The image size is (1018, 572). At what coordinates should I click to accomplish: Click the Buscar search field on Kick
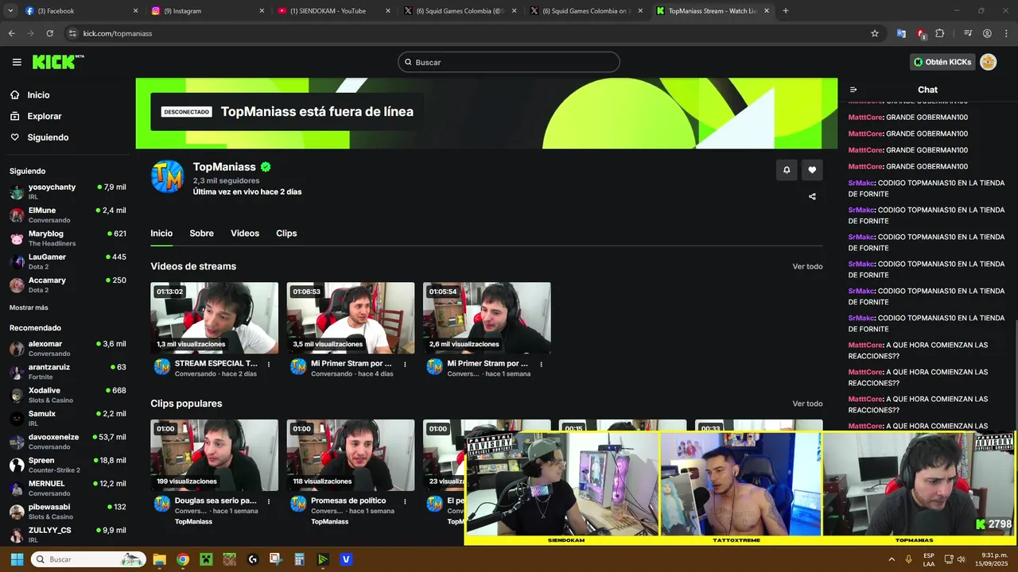[x=509, y=62]
